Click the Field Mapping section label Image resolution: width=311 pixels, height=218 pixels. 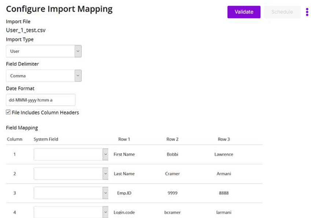tap(22, 128)
